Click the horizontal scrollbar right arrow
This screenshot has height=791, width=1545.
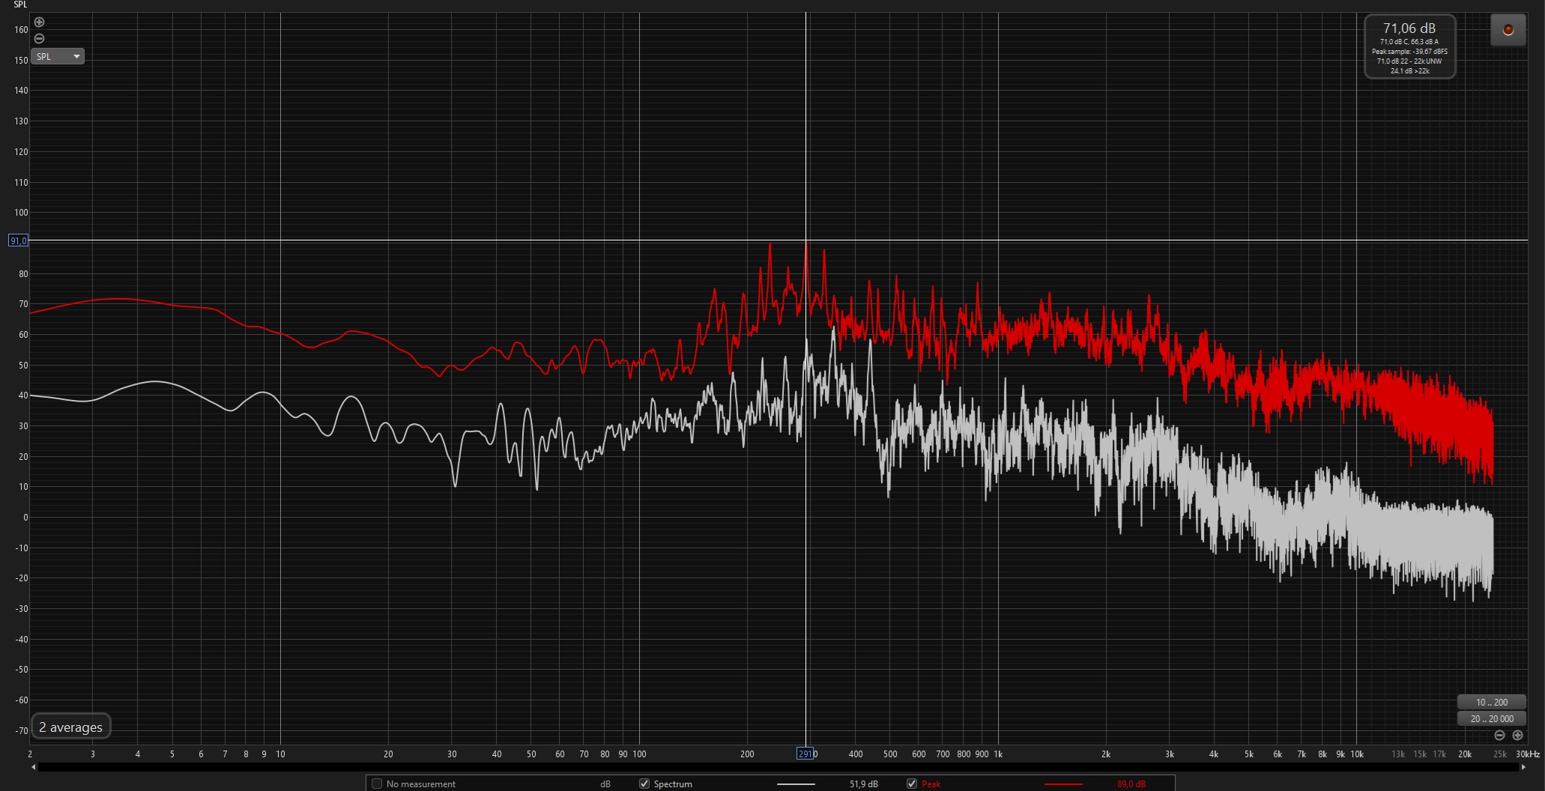pyautogui.click(x=1523, y=767)
